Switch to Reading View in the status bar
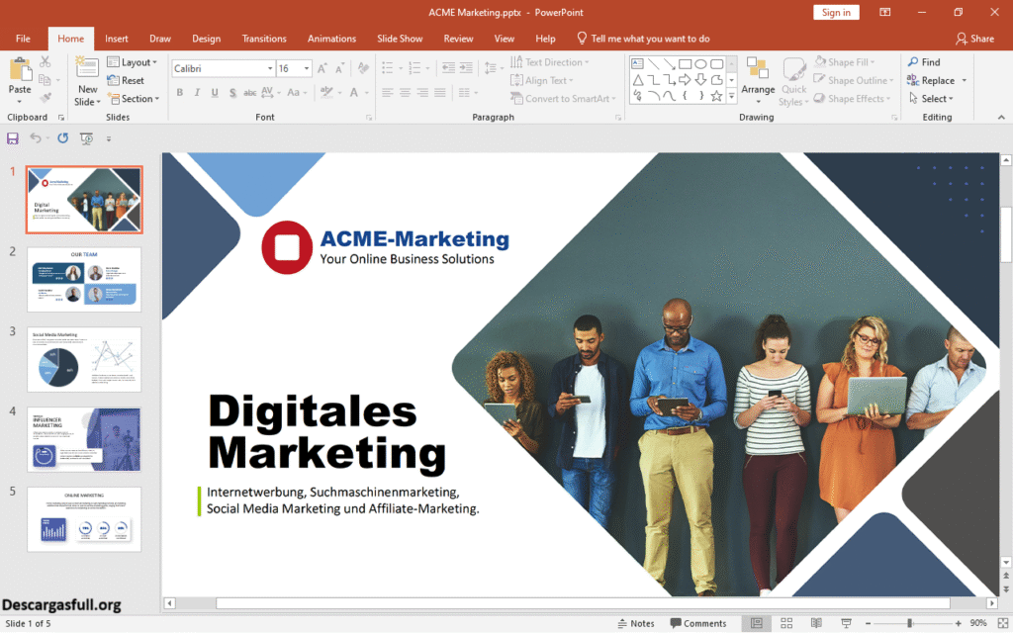Image resolution: width=1013 pixels, height=633 pixels. [x=816, y=623]
